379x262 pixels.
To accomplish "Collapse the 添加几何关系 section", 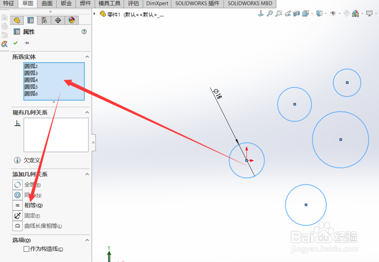I will click(x=87, y=174).
